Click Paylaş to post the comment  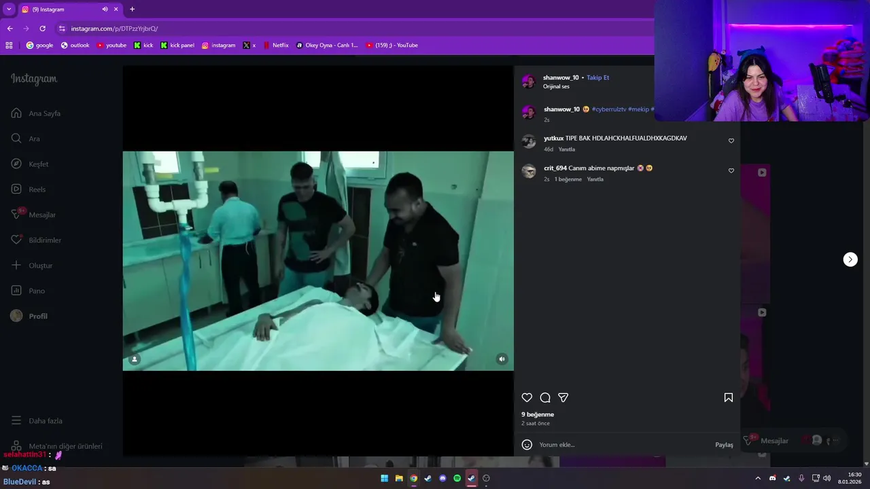pyautogui.click(x=724, y=445)
